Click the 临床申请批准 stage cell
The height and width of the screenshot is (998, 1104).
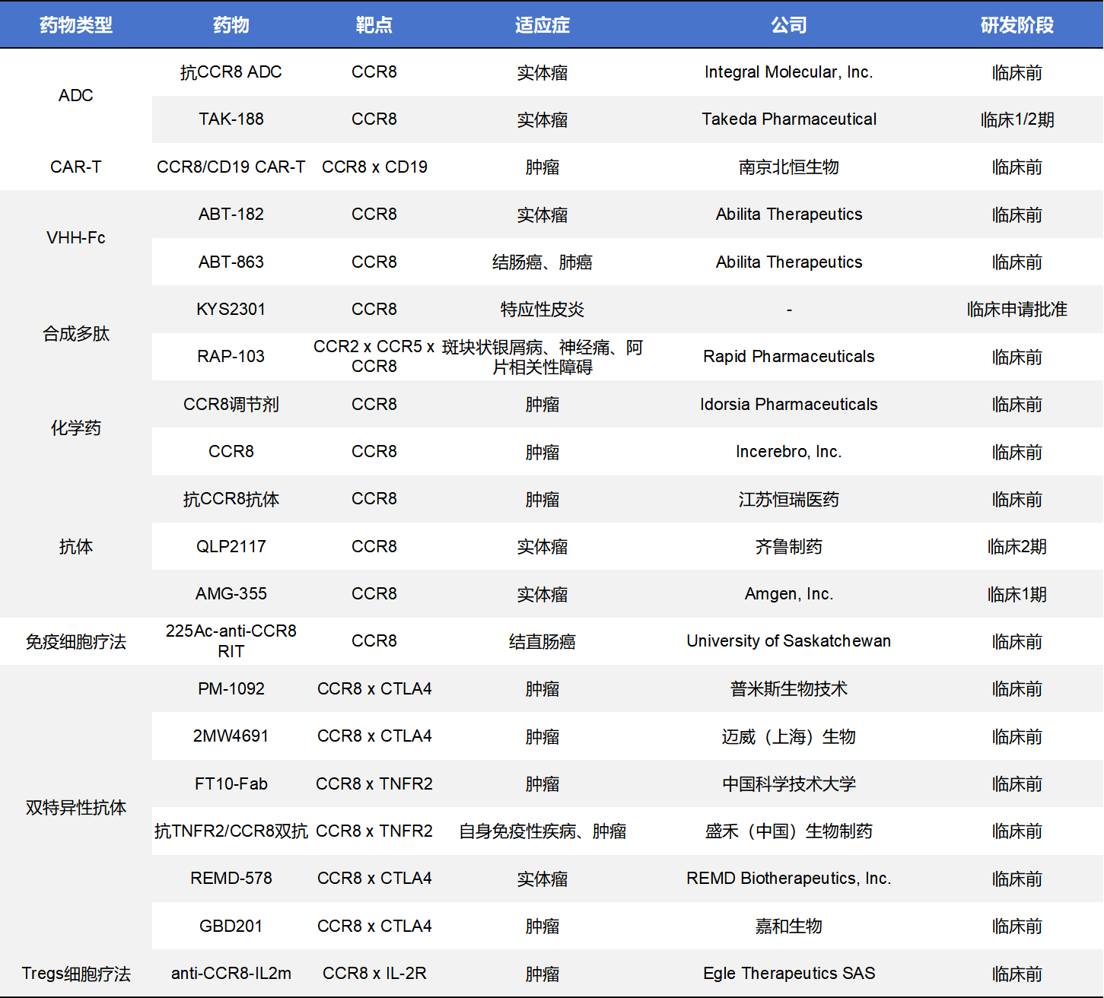tap(1017, 310)
